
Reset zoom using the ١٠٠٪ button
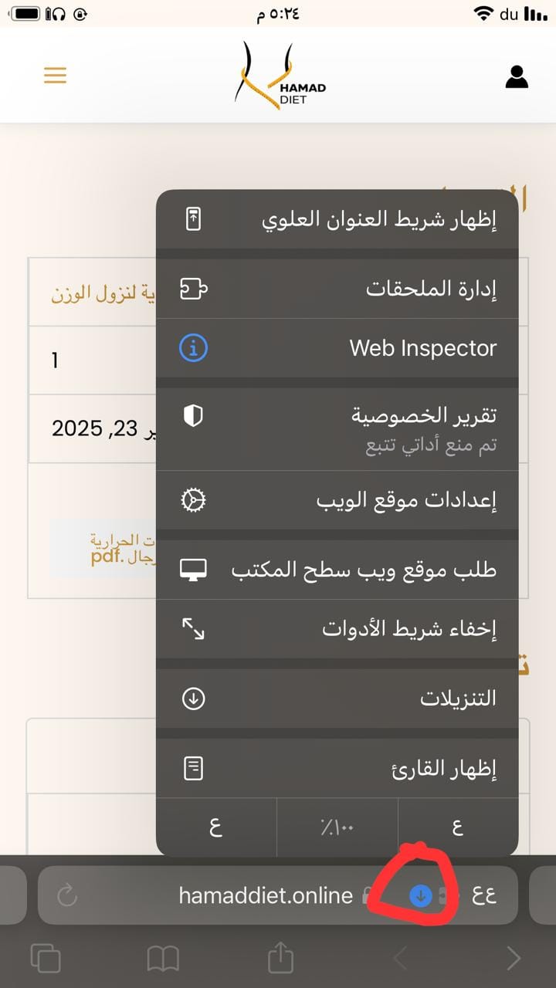point(337,827)
